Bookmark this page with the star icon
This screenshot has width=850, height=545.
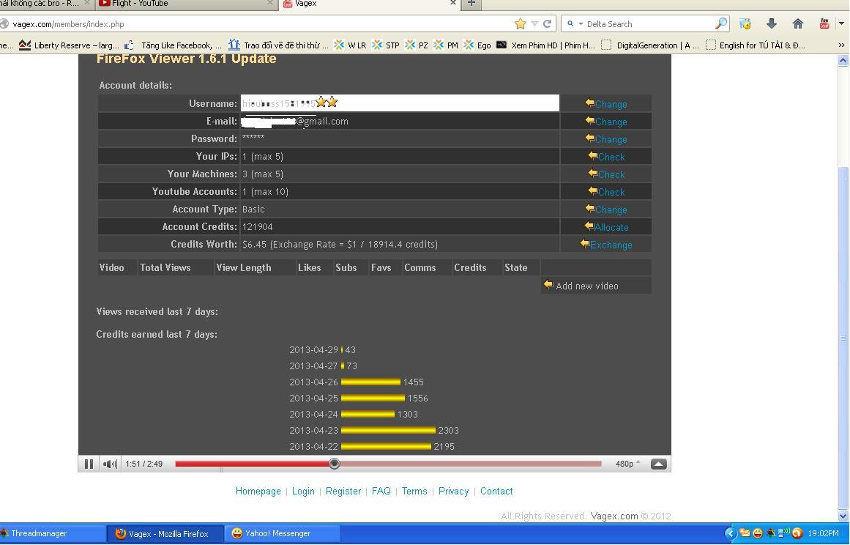pos(521,23)
